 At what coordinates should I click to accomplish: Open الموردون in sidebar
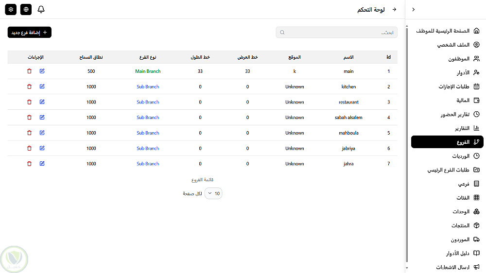point(447,239)
